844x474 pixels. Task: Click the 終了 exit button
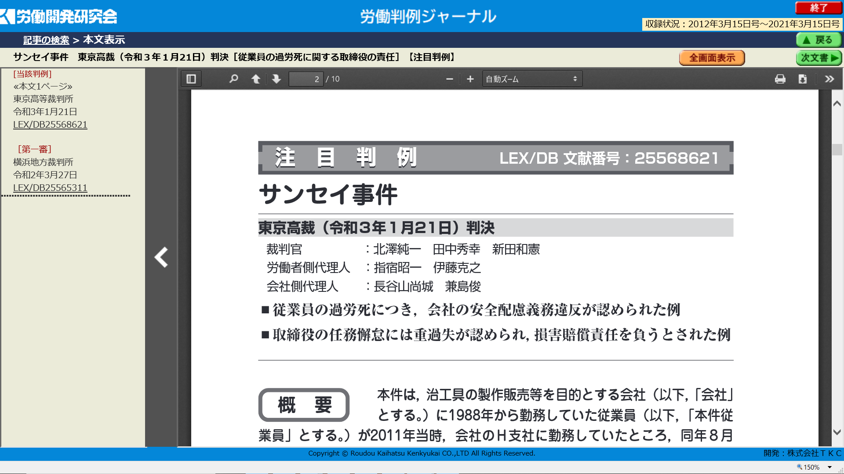819,8
